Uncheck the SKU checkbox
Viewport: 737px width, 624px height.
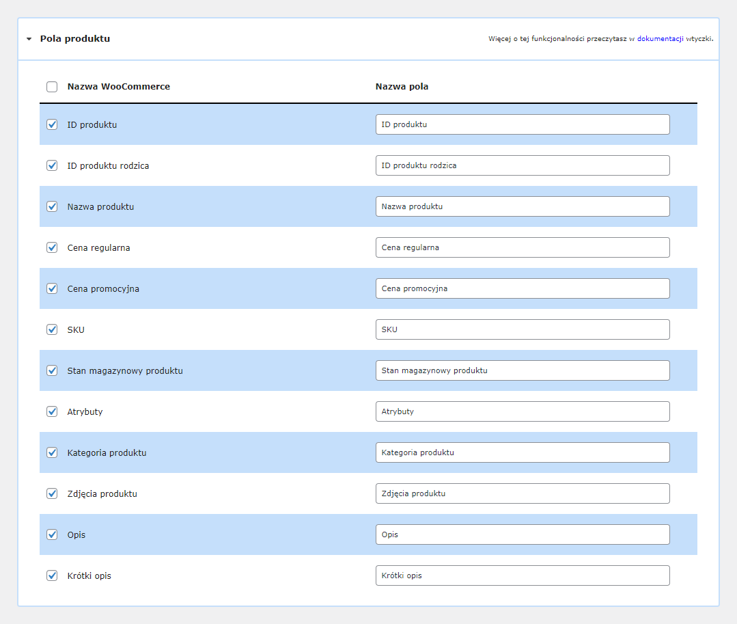click(52, 329)
